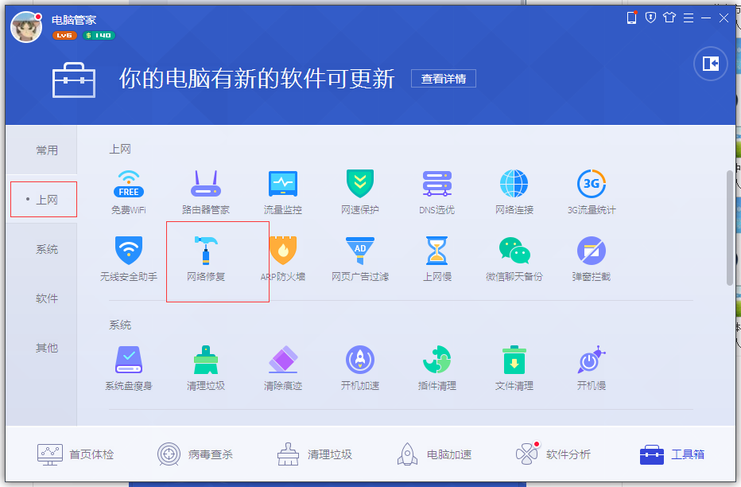Go to 清理垃圾 in bottom bar
This screenshot has width=741, height=487.
click(x=314, y=454)
